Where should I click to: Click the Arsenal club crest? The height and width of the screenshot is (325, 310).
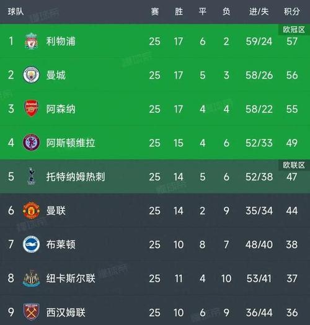coord(31,109)
